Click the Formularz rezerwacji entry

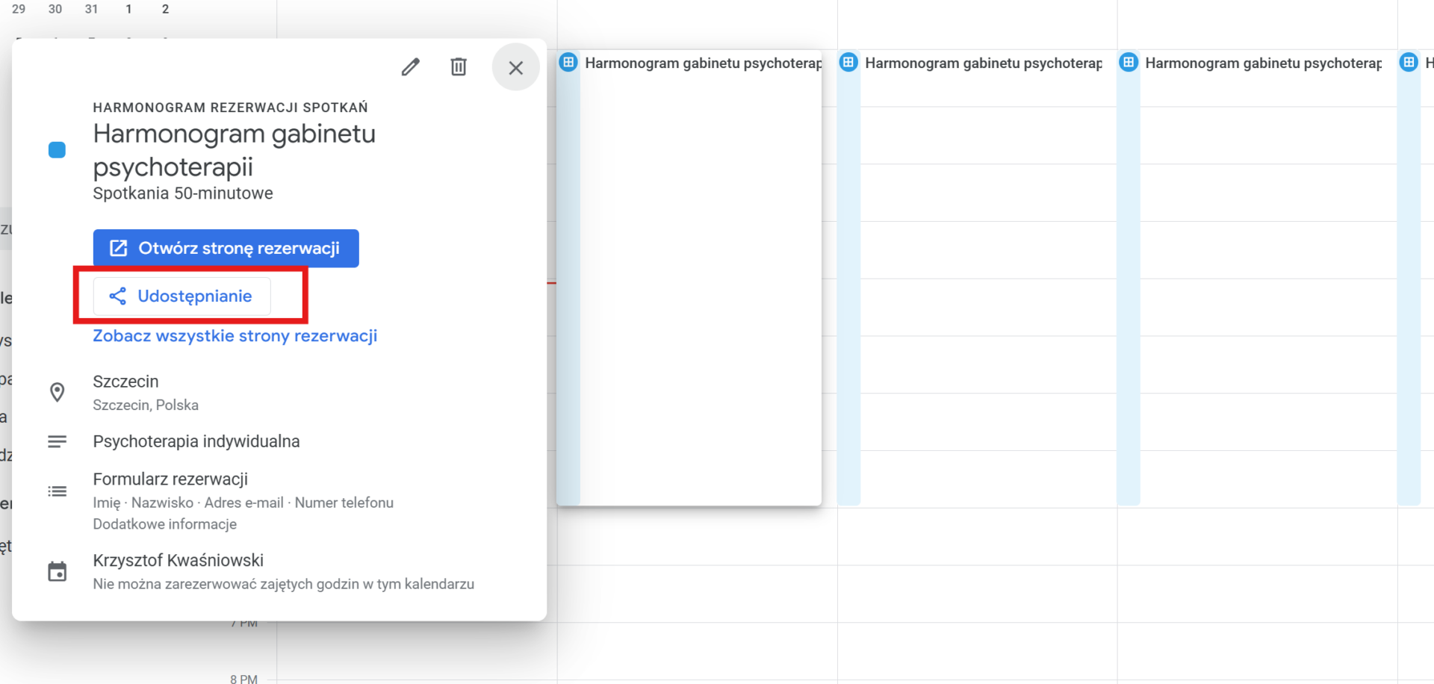(170, 479)
